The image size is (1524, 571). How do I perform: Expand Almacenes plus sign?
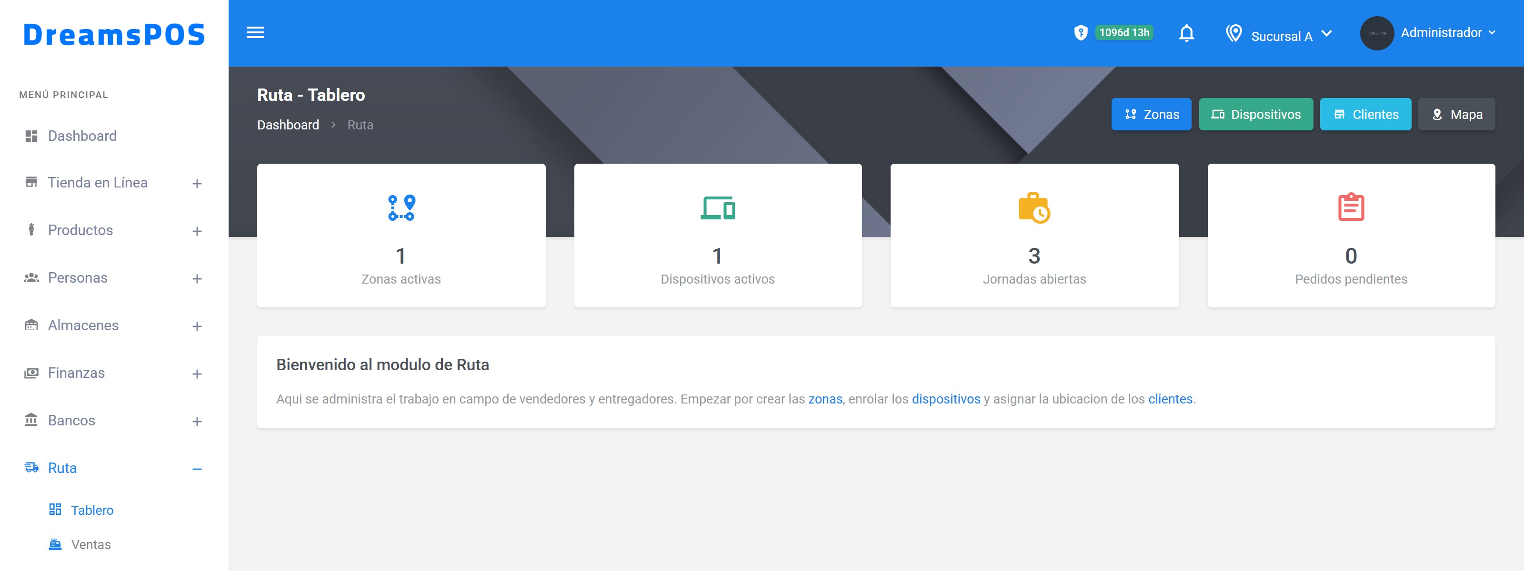pyautogui.click(x=197, y=326)
